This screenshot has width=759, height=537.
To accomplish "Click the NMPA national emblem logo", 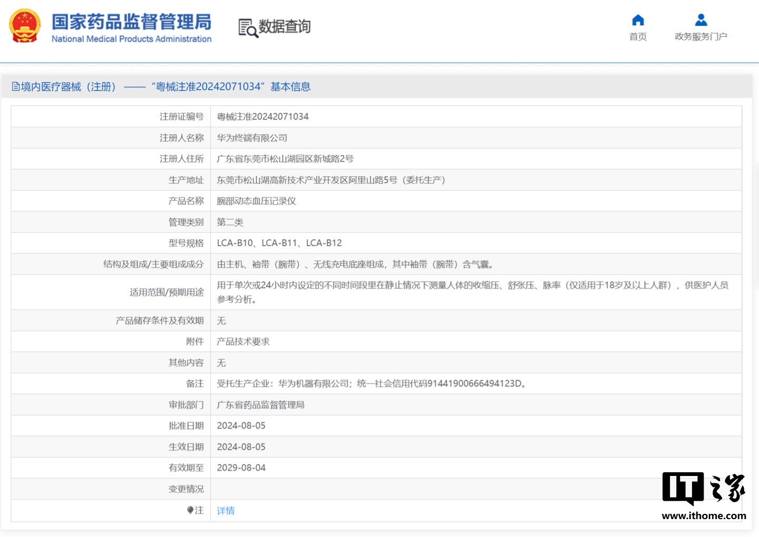I will tap(25, 25).
